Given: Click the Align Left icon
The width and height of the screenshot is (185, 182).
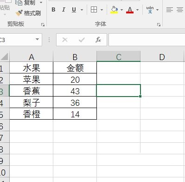Looking at the screenshot, I should [170, 10].
